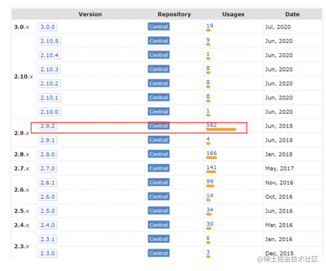Open the 99 usages link
The width and height of the screenshot is (326, 271).
(210, 182)
